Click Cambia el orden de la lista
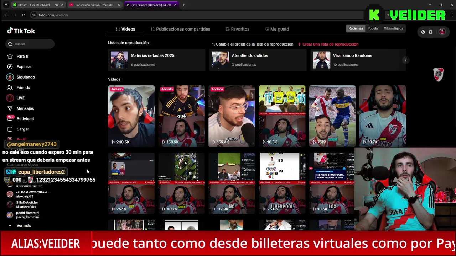This screenshot has height=256, width=456. coord(253,44)
